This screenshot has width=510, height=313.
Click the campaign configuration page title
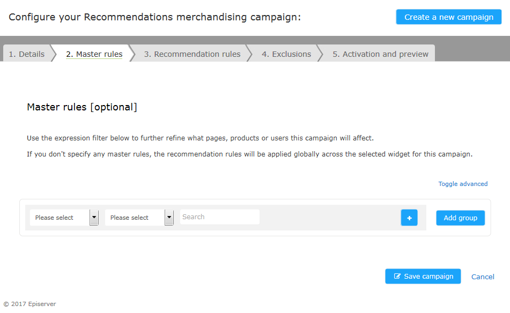coord(155,17)
